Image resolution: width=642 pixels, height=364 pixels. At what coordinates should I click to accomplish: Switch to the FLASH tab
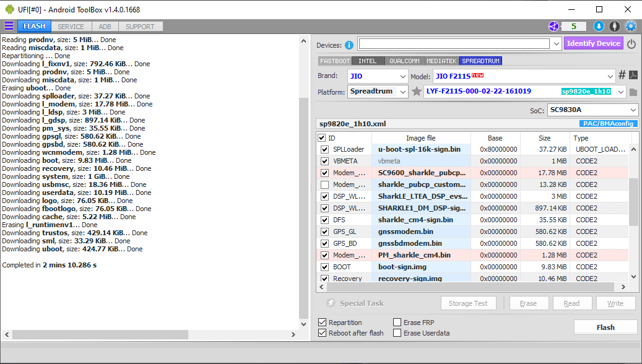35,26
